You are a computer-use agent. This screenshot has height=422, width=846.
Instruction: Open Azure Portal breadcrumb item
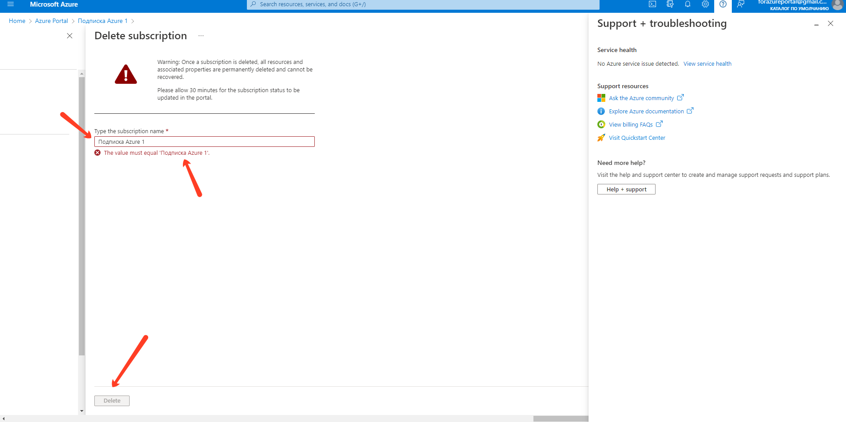point(51,21)
